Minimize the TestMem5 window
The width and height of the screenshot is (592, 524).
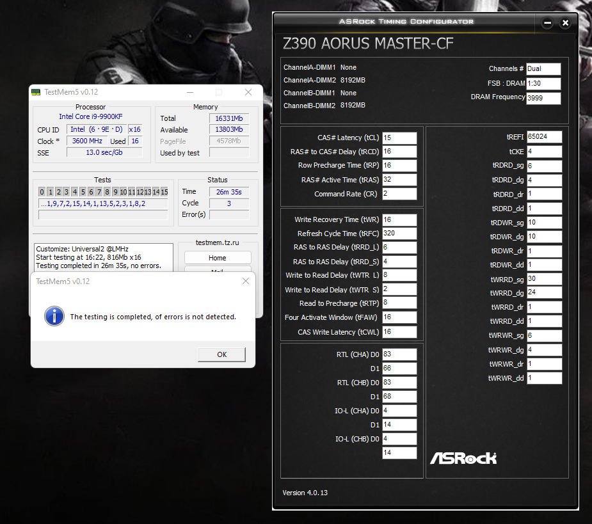190,92
